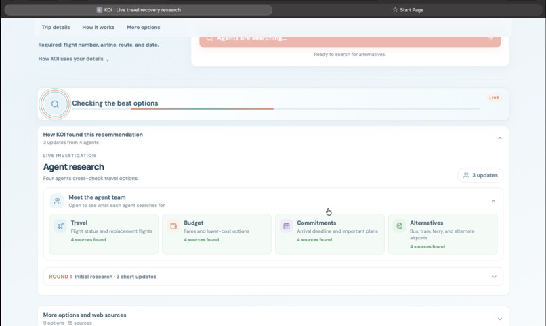Open the How it works nav item

click(98, 27)
